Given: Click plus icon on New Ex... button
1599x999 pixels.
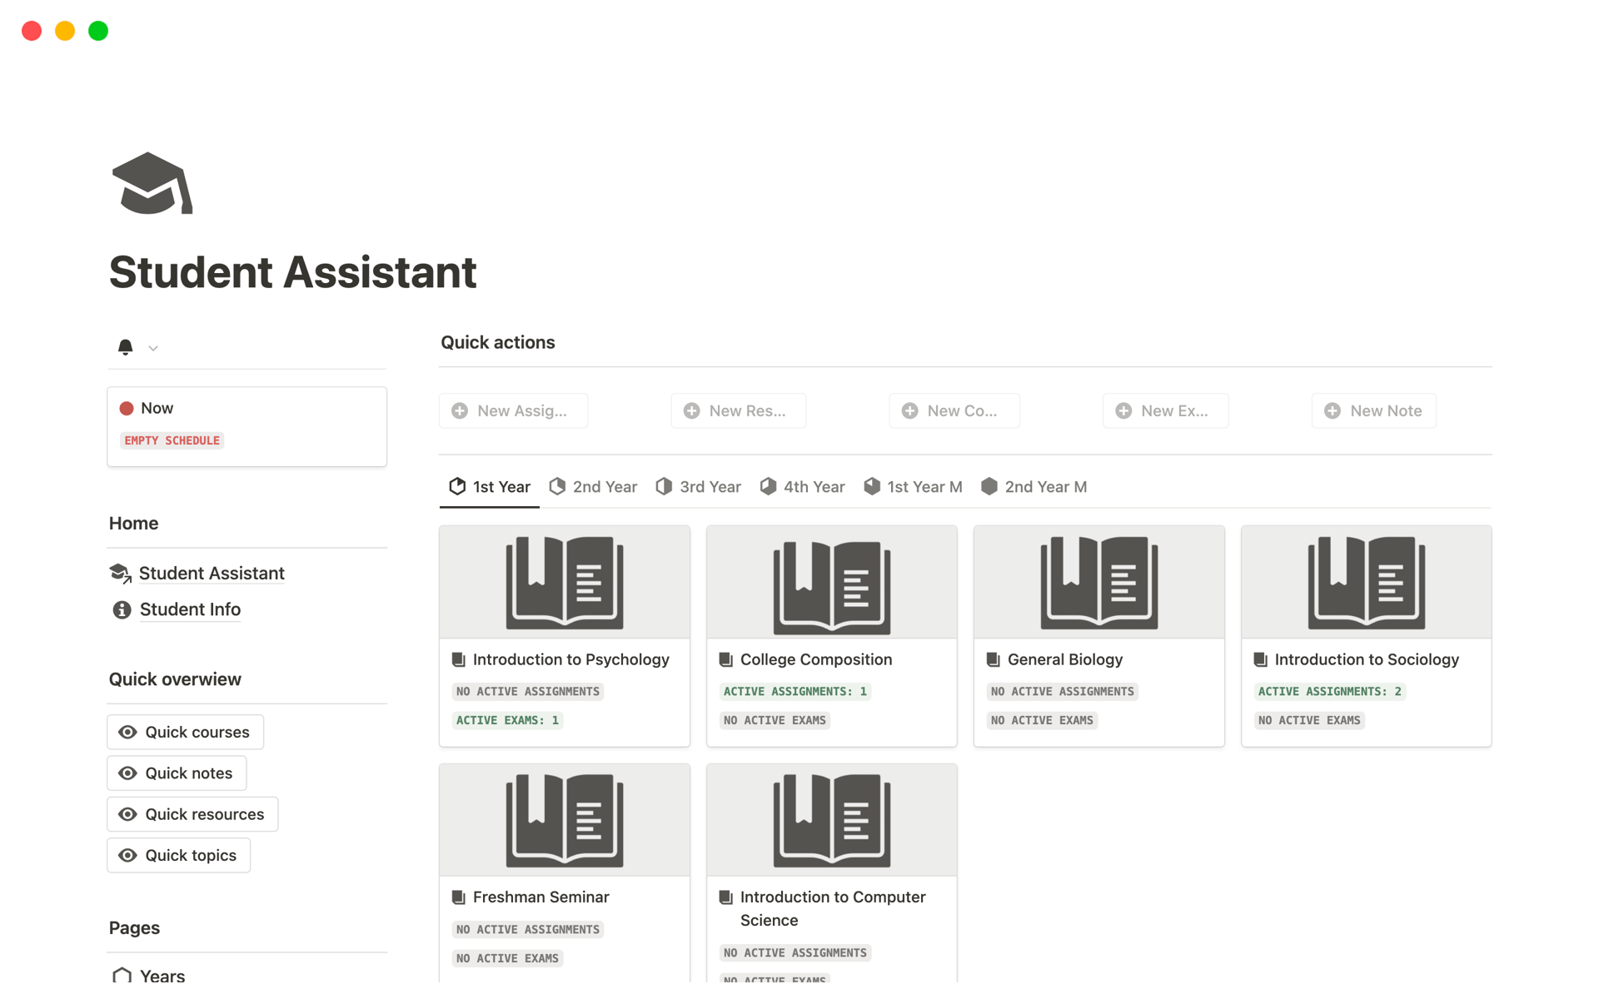Looking at the screenshot, I should click(1123, 410).
